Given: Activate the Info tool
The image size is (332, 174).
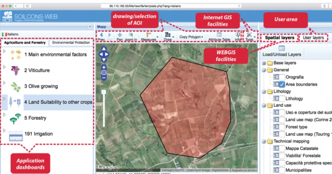Looking at the screenshot, I should tap(238, 35).
